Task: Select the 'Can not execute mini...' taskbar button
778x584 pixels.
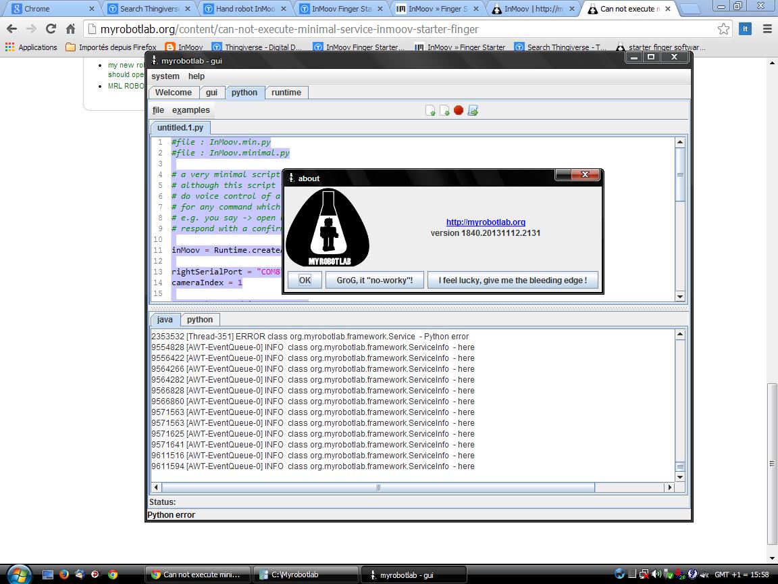Action: coord(197,575)
